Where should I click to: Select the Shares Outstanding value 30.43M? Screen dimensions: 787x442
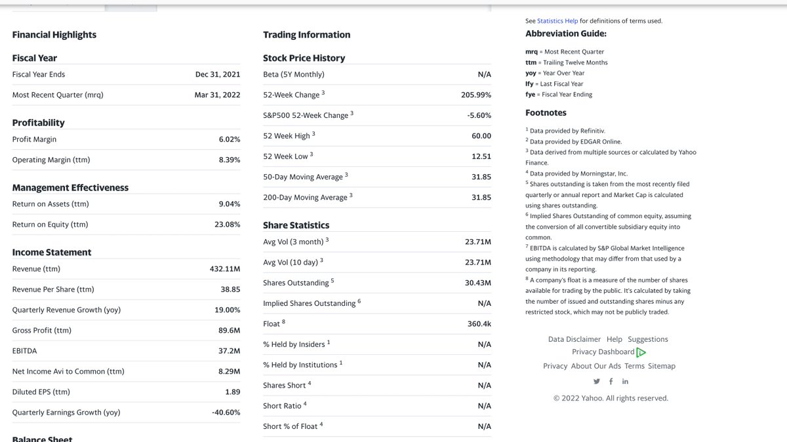(478, 283)
